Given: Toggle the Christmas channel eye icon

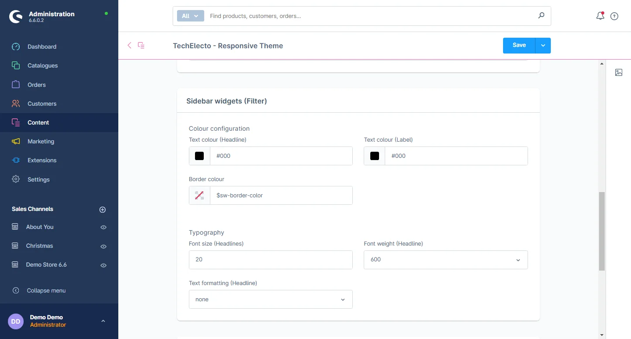Looking at the screenshot, I should point(103,246).
